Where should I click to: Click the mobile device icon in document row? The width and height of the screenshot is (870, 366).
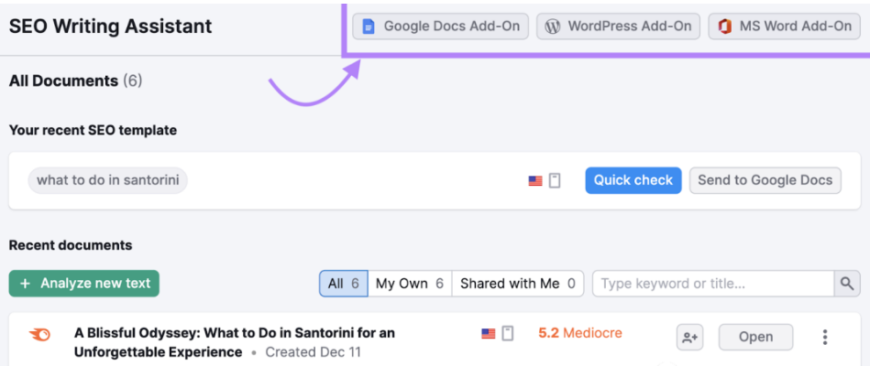pos(508,333)
